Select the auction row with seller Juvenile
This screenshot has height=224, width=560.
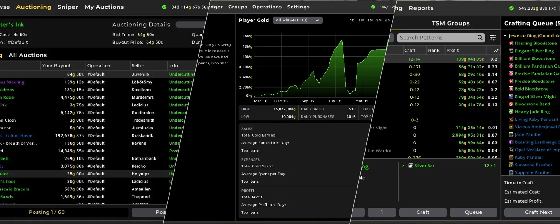[x=98, y=74]
